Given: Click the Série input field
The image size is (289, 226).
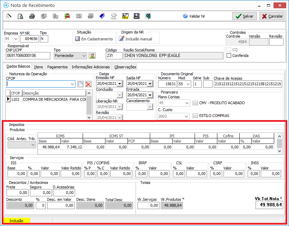Looking at the screenshot, I should point(197,84).
